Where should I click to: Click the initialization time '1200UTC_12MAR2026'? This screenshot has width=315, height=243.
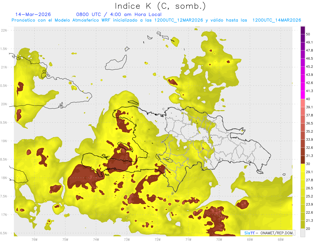click(x=178, y=20)
